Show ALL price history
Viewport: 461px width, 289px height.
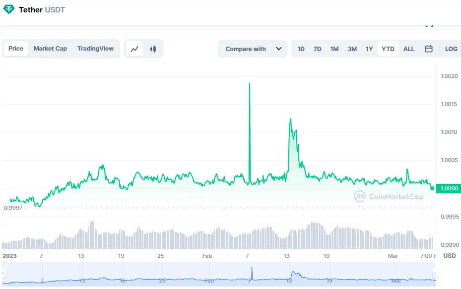409,49
